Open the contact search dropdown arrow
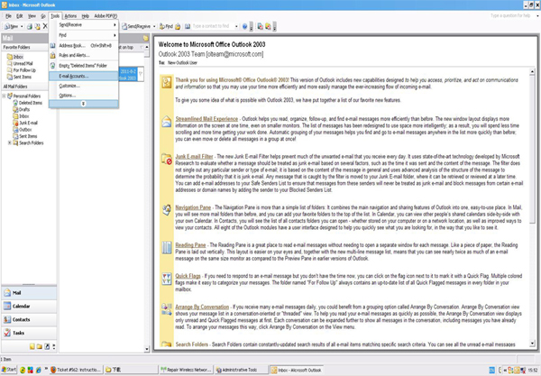The width and height of the screenshot is (541, 376). click(236, 26)
